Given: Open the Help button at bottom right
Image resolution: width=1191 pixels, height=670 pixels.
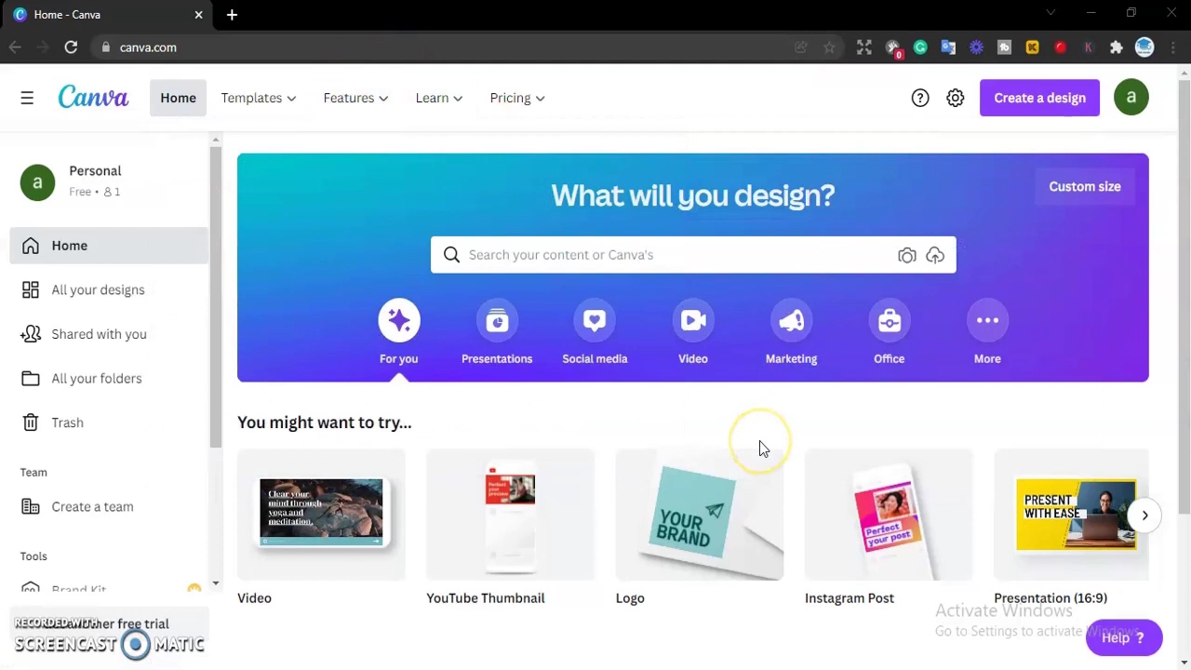Looking at the screenshot, I should pyautogui.click(x=1123, y=637).
